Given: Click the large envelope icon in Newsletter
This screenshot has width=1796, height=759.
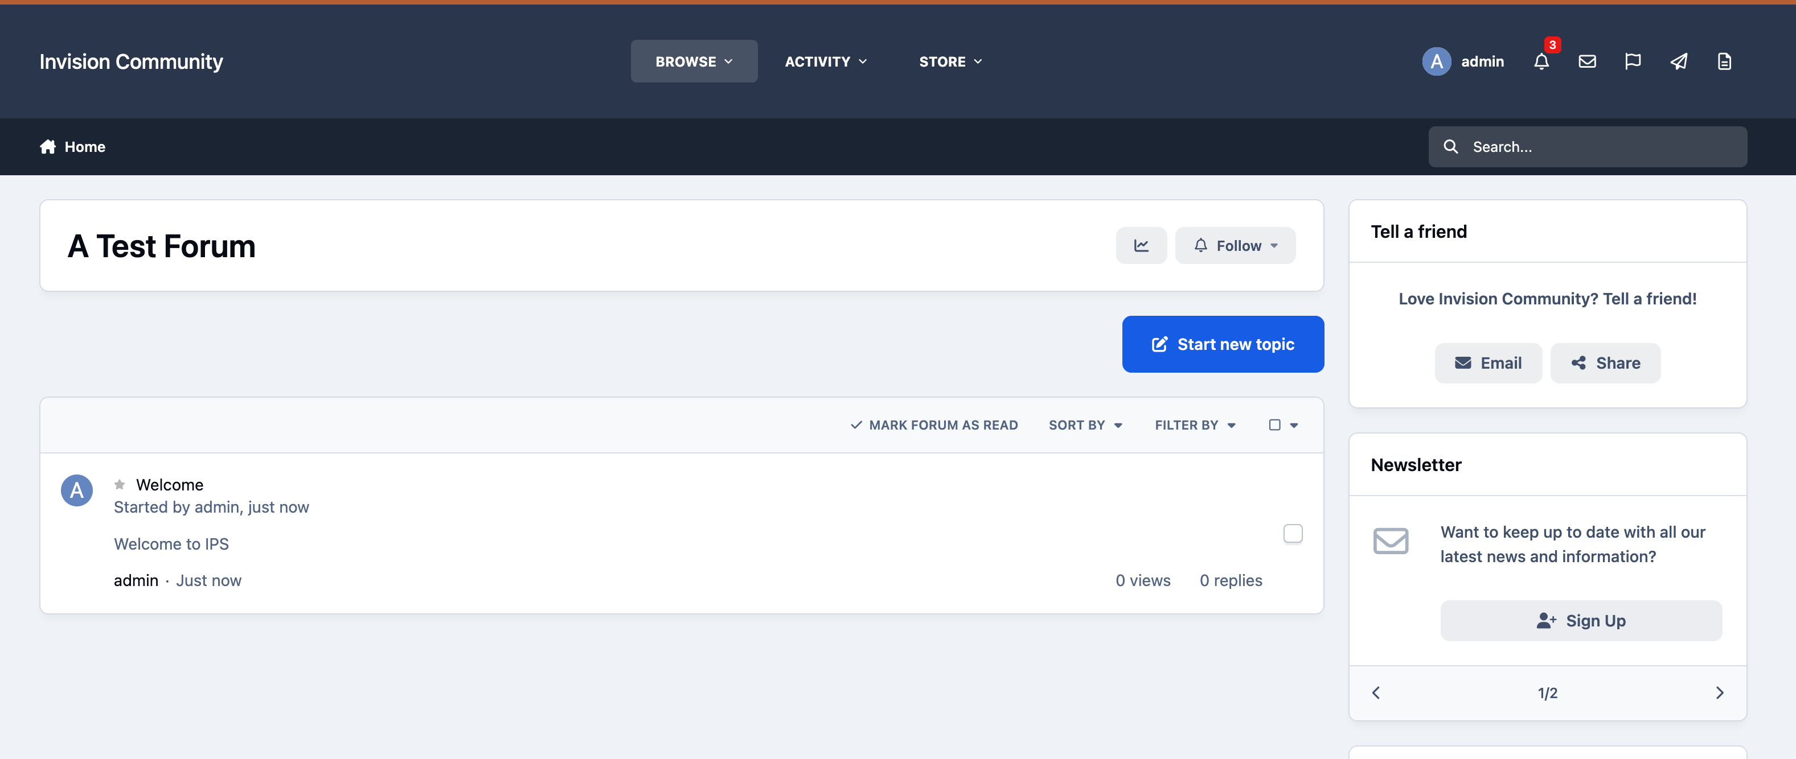Looking at the screenshot, I should coord(1391,541).
